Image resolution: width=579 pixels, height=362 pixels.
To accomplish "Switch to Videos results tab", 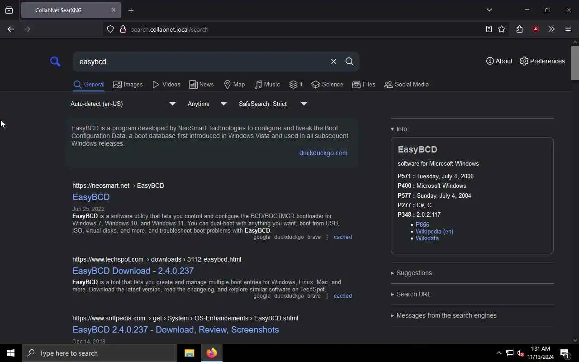I will (166, 84).
